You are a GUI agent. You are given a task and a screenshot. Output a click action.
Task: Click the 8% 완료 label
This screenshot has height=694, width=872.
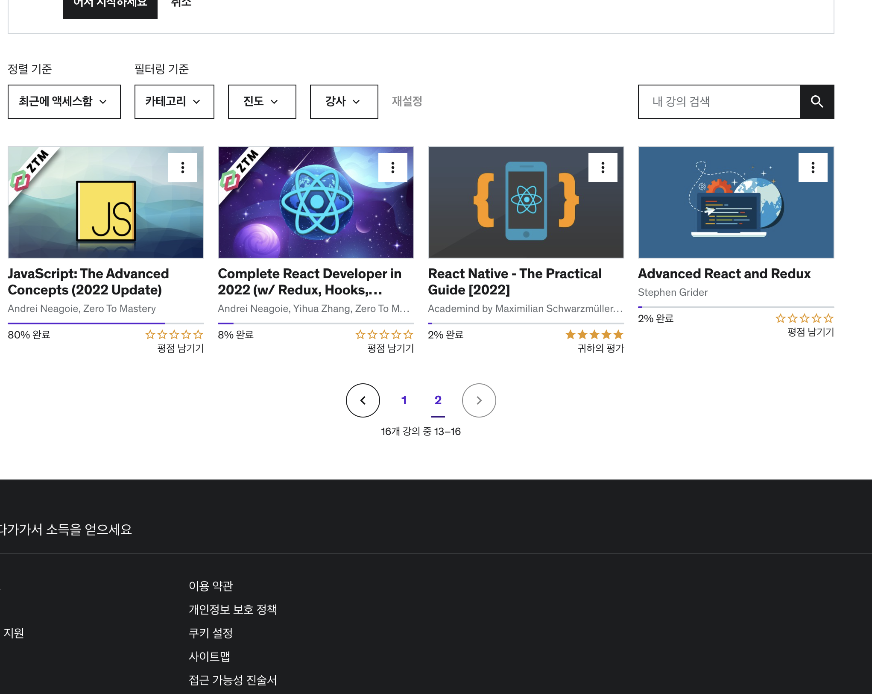tap(236, 335)
